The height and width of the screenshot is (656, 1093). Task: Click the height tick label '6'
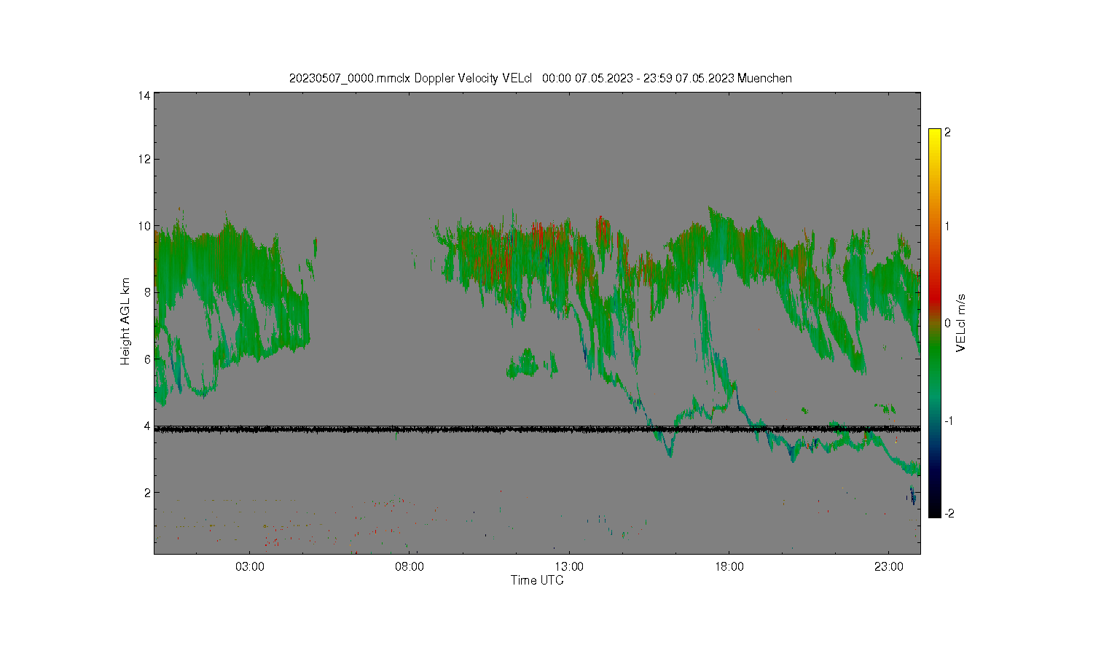[147, 359]
